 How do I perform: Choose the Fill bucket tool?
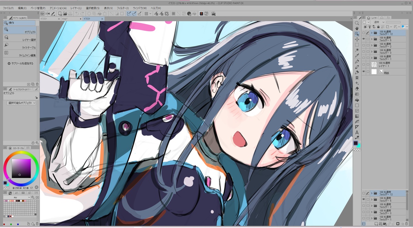coord(357,100)
